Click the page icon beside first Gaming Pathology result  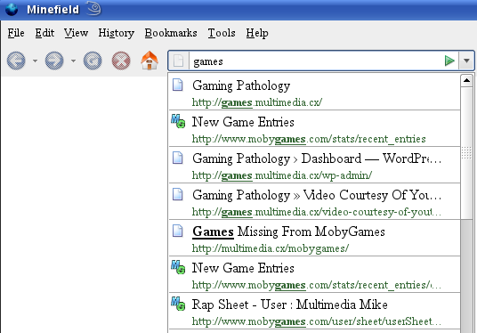tap(177, 85)
